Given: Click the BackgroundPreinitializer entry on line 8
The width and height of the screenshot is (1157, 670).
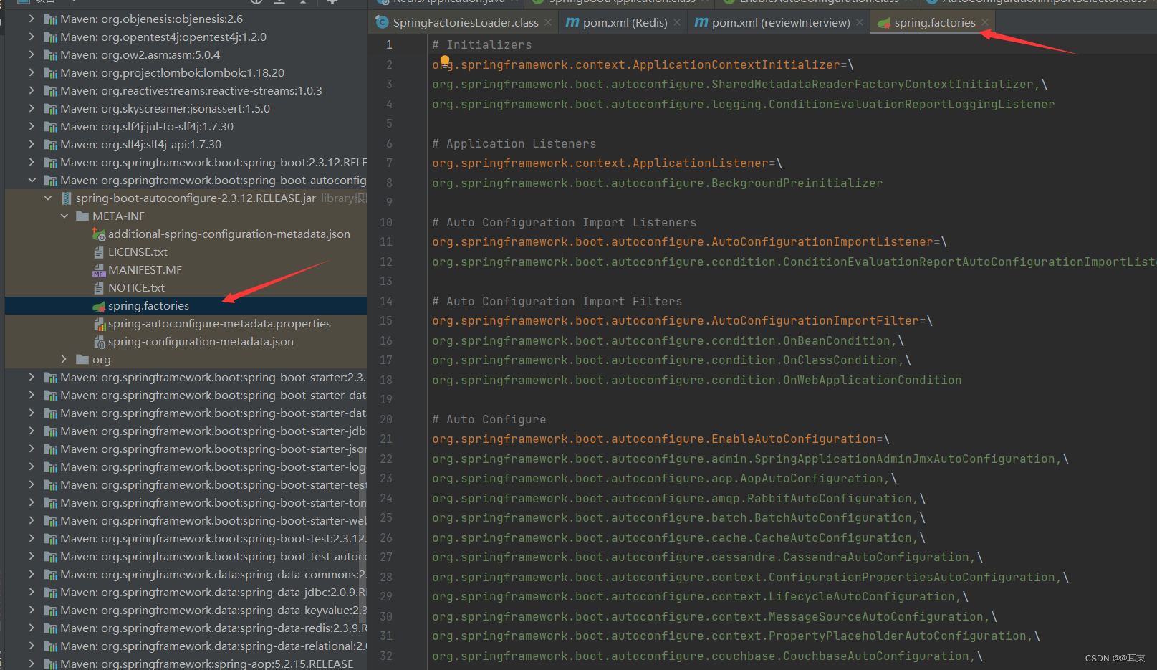Looking at the screenshot, I should pos(657,183).
